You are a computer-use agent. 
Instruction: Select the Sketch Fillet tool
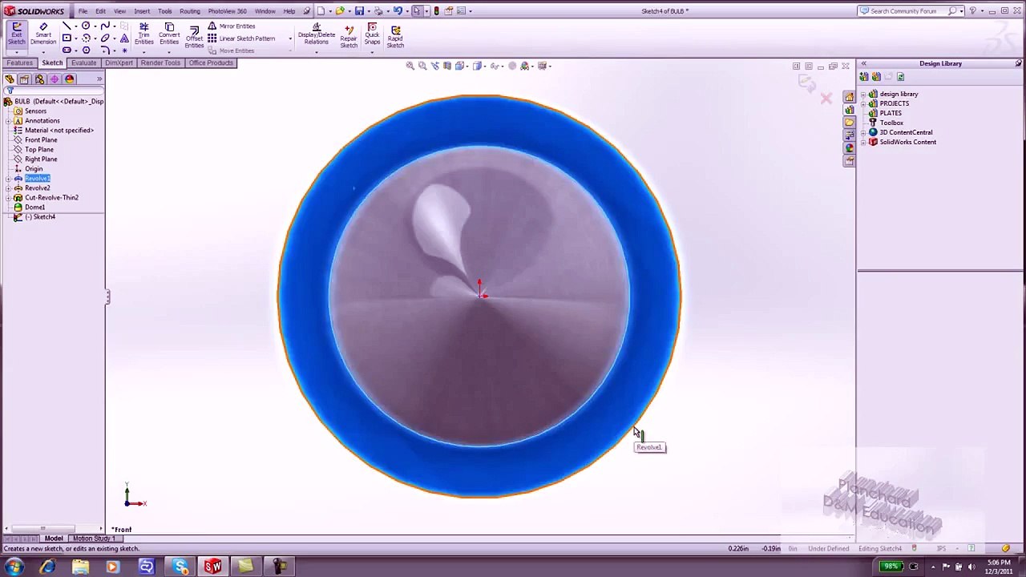coord(105,50)
